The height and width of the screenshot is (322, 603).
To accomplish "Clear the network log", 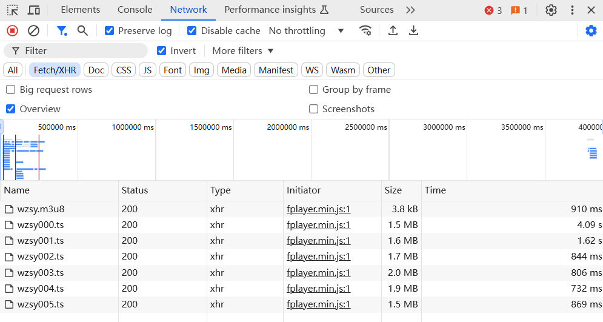I will pos(34,30).
